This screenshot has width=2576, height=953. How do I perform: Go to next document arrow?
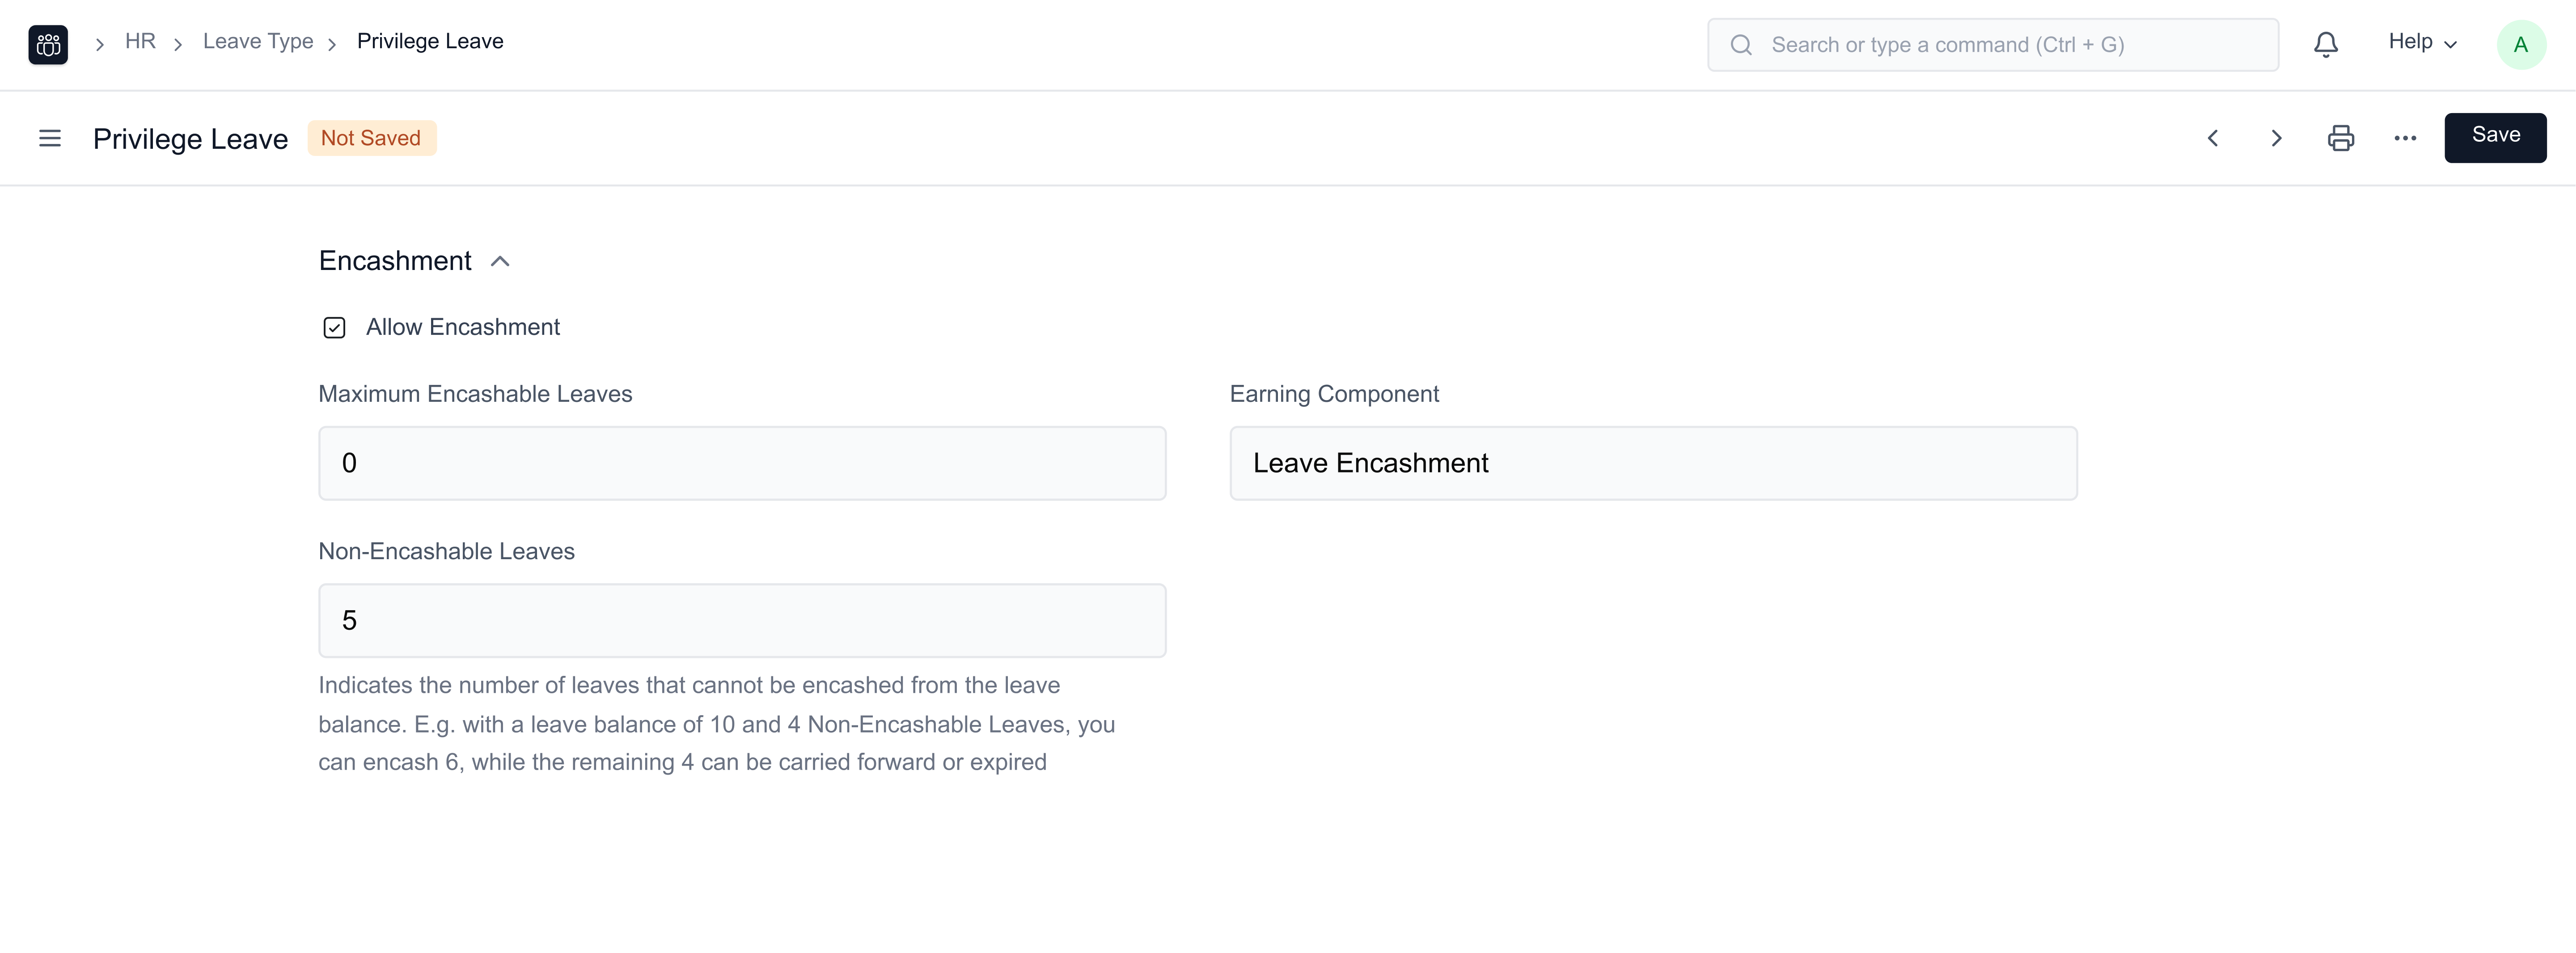[x=2277, y=138]
